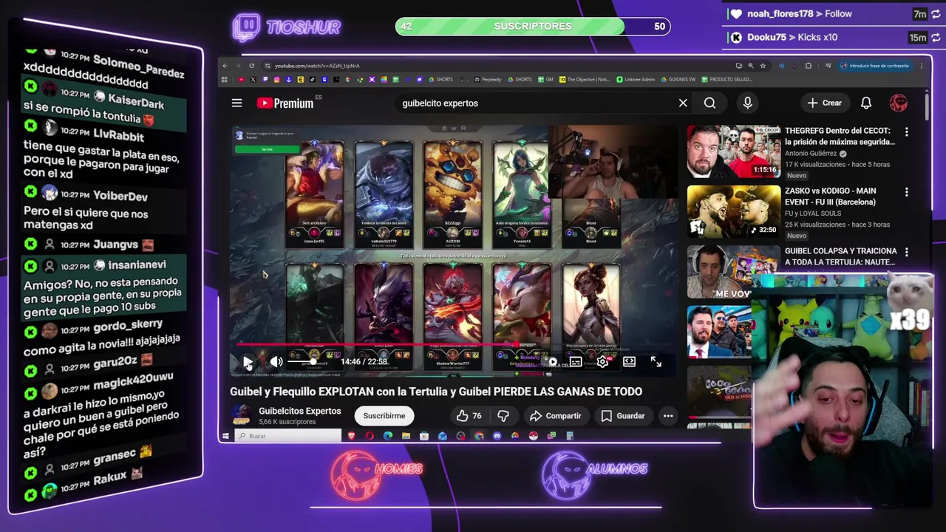
Task: Click the Guibelcitos Expertos channel avatar
Action: (x=240, y=416)
